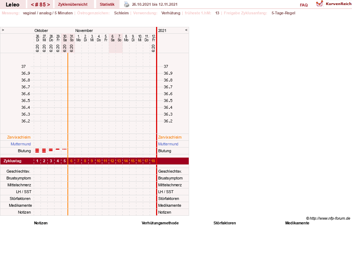Click the medium bleeding mark on cycle day 3
352x280 pixels.
click(51, 150)
